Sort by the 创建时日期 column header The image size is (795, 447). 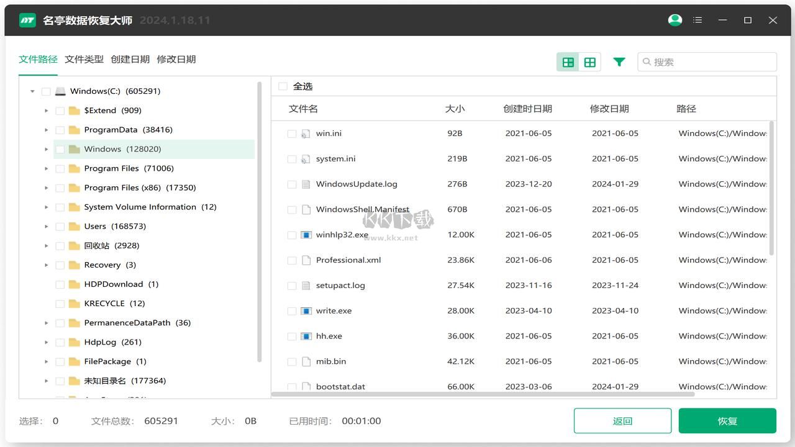tap(527, 109)
